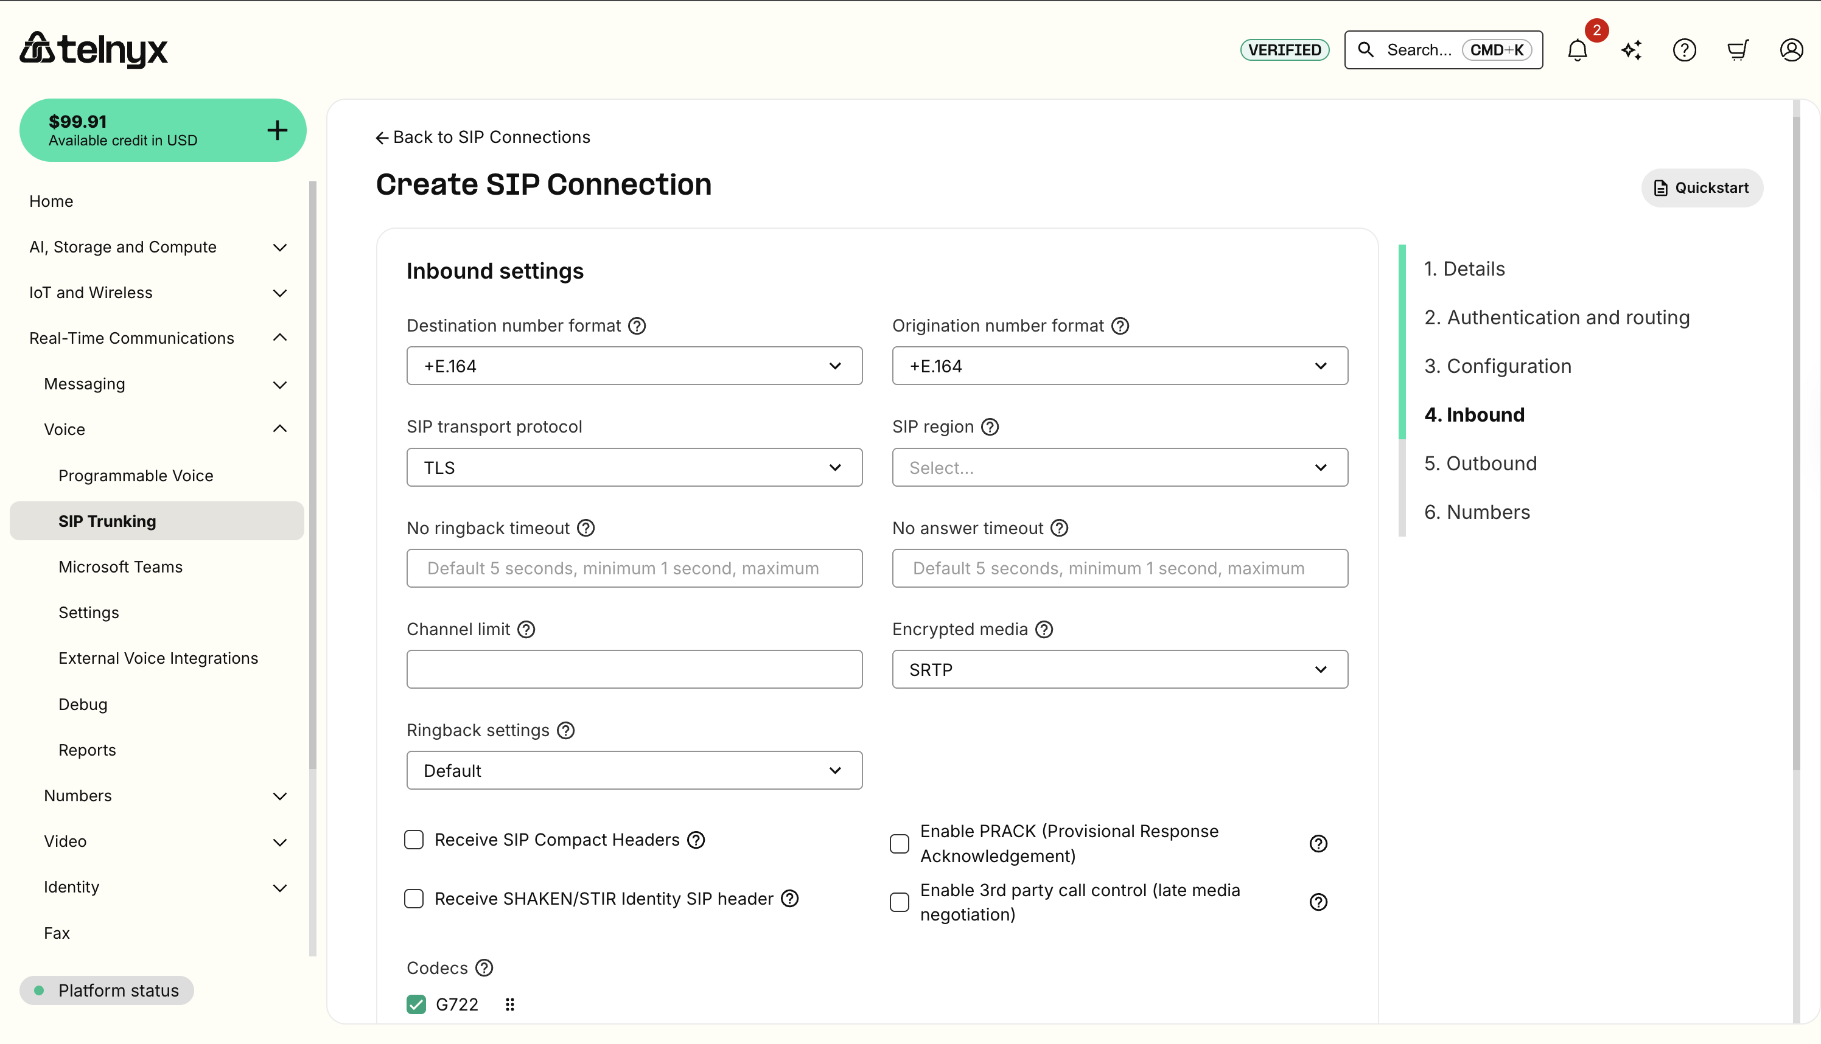Click the Quickstart button
Screen dimensions: 1821x1044
[x=1701, y=188]
